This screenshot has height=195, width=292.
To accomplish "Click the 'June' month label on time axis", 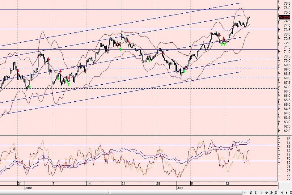I will 28,188.
